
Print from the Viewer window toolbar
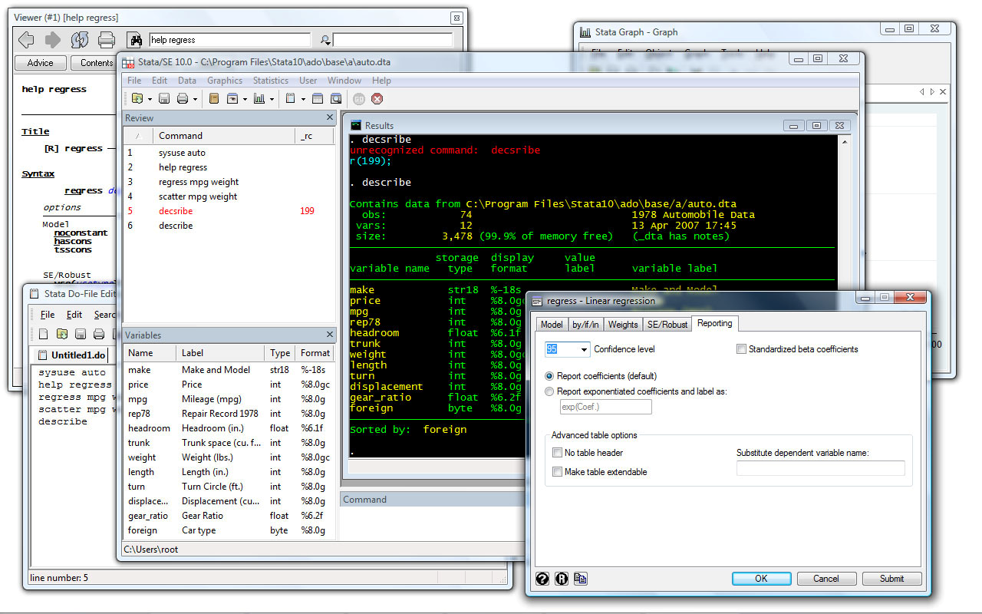pyautogui.click(x=107, y=40)
